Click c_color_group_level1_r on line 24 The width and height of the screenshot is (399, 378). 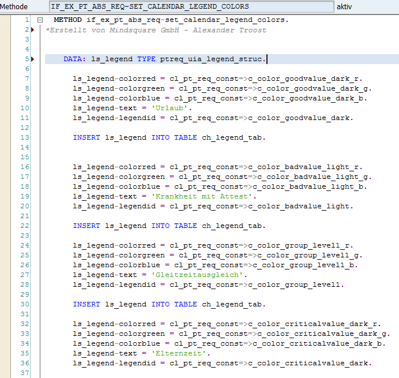pos(299,245)
